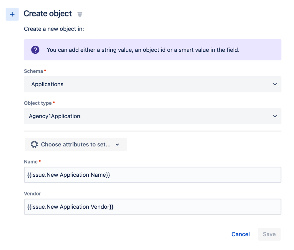Click into the Name input field

point(152,175)
